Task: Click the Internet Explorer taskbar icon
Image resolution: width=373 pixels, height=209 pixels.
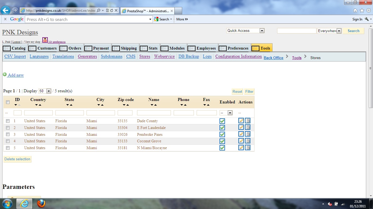Action: [x=24, y=204]
